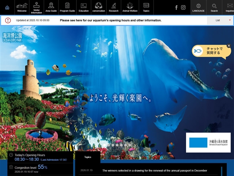Select the Topics tab
Image resolution: width=234 pixels, height=176 pixels.
(88, 157)
